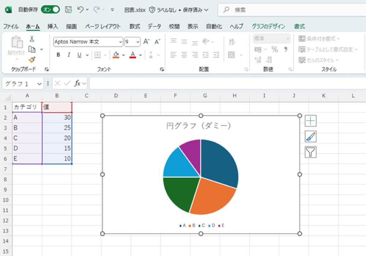
Task: Open sensitivity label dropdown in title bar
Action: [x=206, y=10]
